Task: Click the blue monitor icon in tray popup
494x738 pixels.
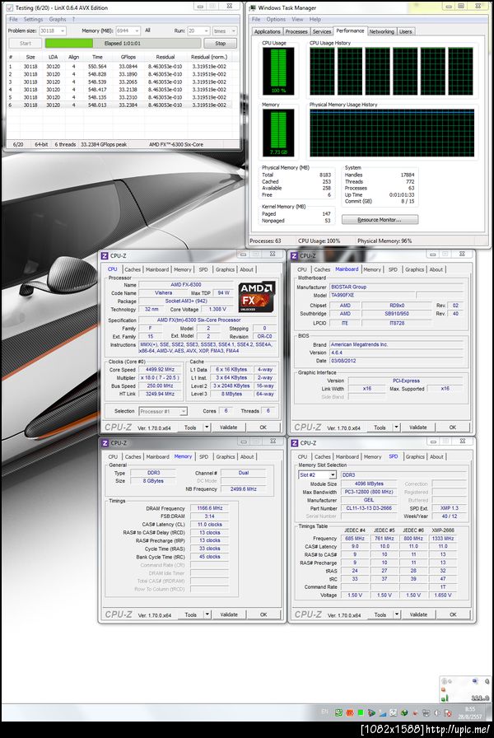Action: click(475, 681)
